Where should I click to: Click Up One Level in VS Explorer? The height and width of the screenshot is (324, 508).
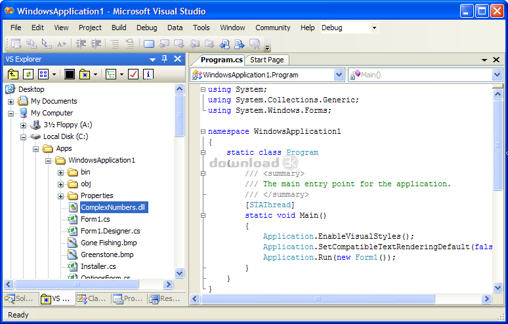(x=13, y=75)
